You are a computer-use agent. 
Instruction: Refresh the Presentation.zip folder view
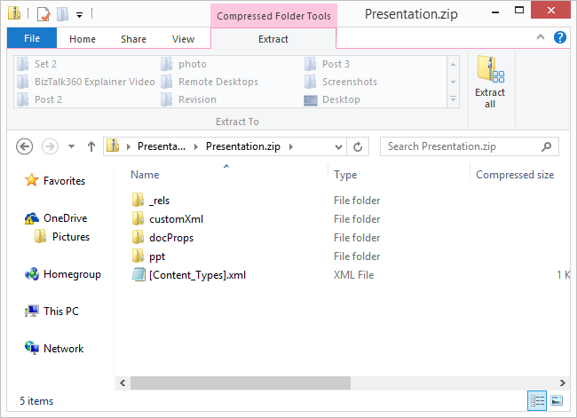coord(359,146)
